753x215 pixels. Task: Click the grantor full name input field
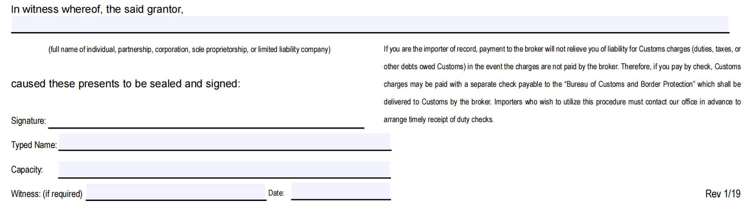click(x=369, y=24)
